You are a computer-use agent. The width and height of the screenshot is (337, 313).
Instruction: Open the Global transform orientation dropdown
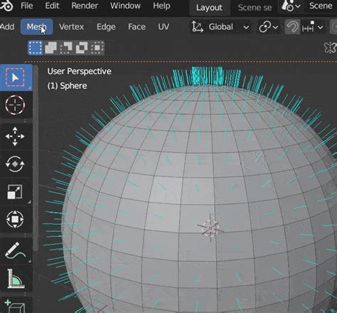[x=220, y=27]
